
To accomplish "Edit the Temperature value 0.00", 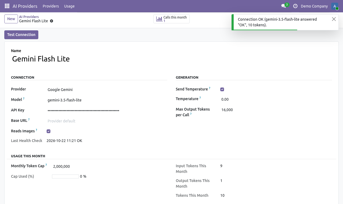I will 276,99.
